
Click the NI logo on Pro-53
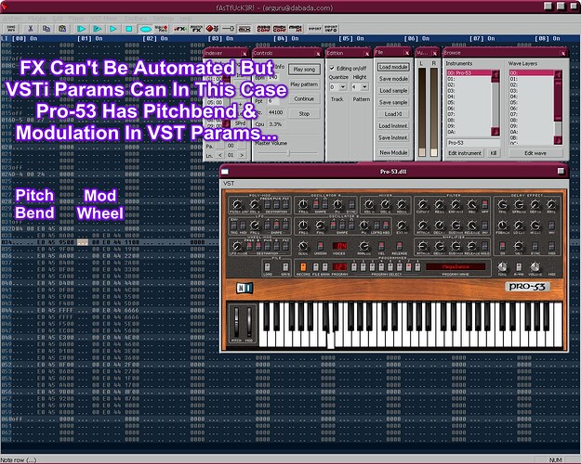244,288
